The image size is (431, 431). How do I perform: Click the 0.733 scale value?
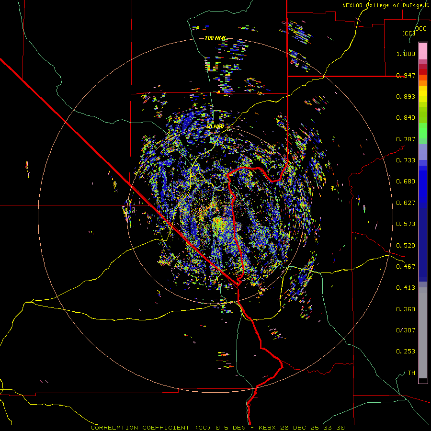[406, 160]
